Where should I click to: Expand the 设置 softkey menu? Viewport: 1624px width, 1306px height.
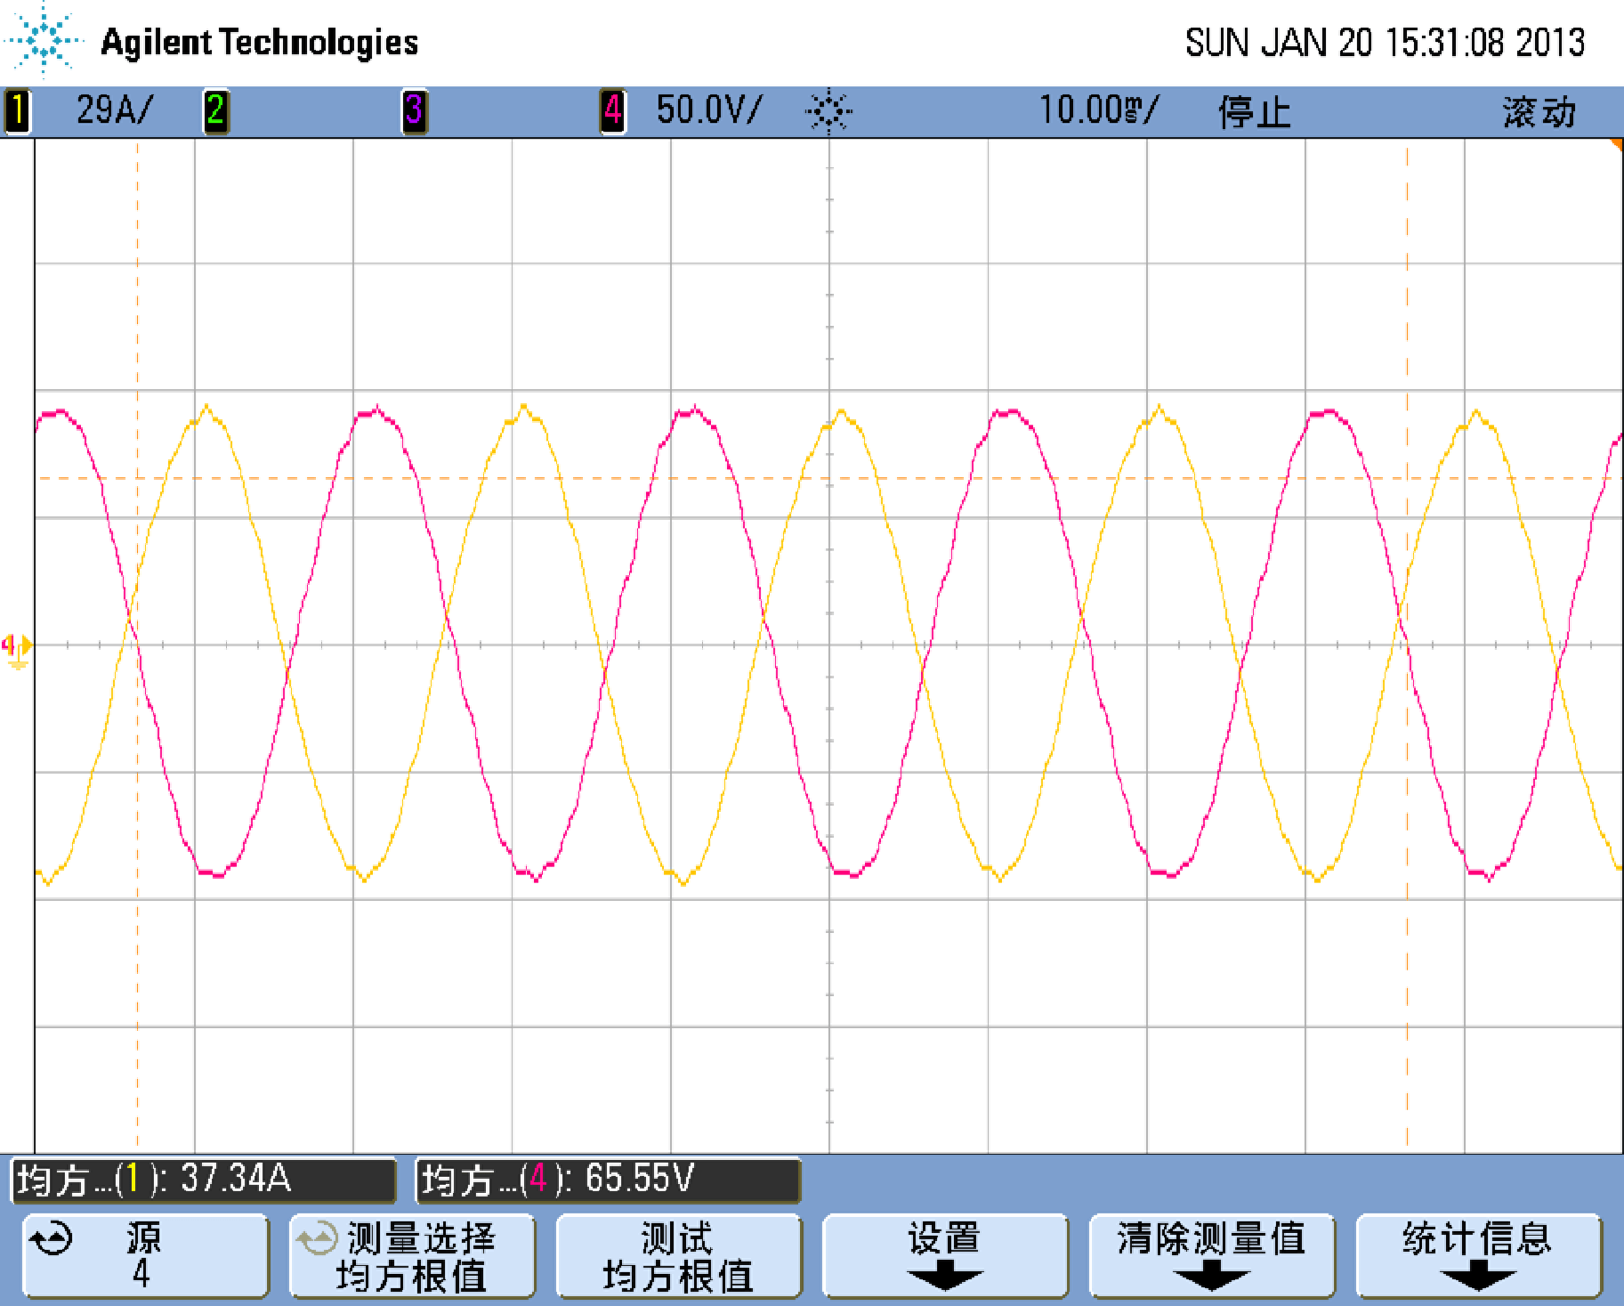click(x=945, y=1256)
